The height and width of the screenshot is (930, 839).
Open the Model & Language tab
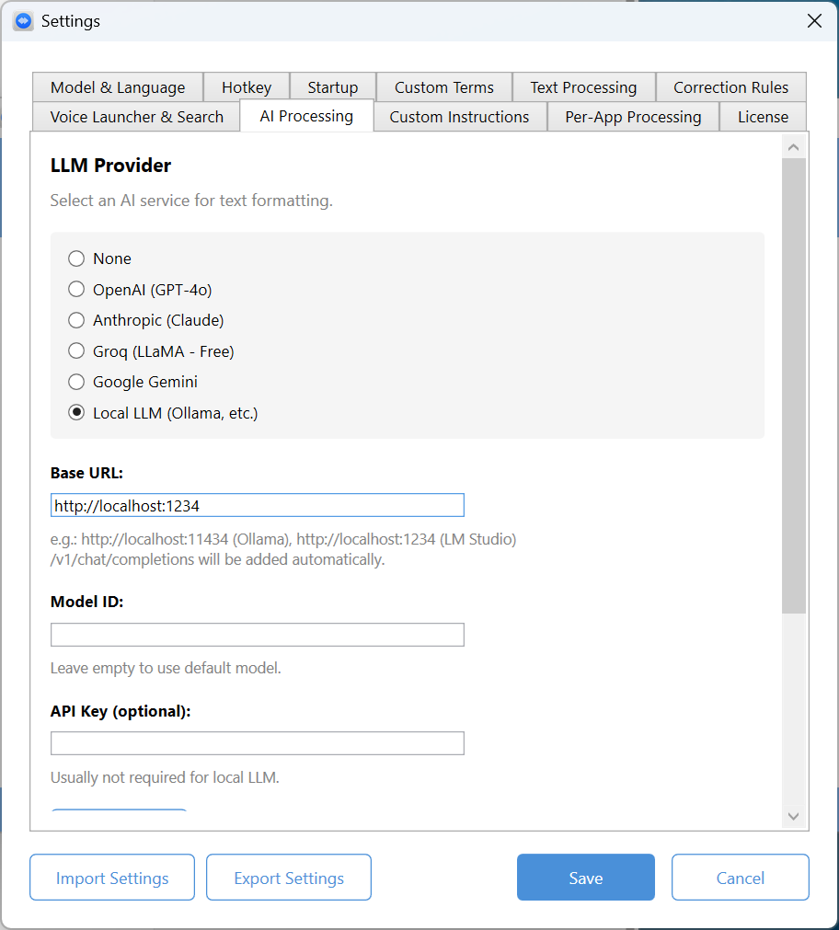(118, 87)
